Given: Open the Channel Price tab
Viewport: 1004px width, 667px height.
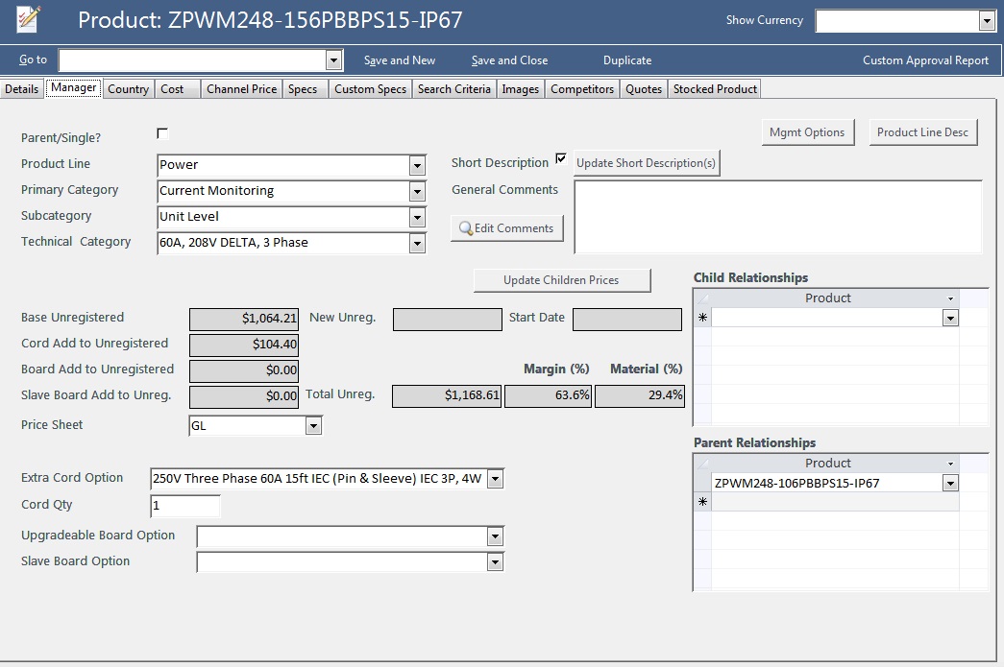Looking at the screenshot, I should click(241, 89).
